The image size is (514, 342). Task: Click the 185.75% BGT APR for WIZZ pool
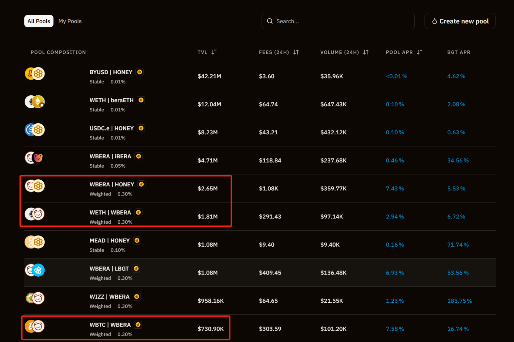(x=459, y=301)
